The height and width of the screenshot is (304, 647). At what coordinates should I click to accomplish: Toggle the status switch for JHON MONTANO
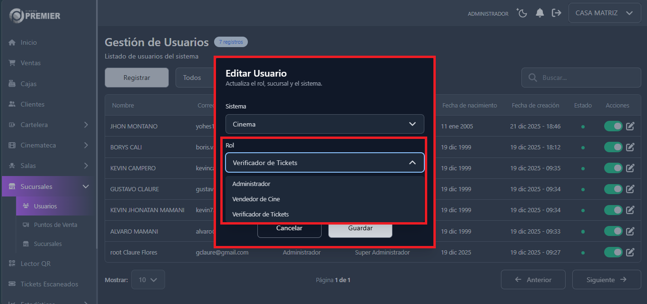613,126
